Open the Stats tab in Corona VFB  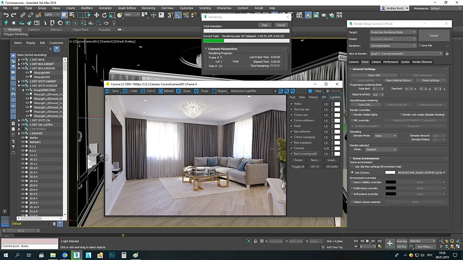coord(302,97)
